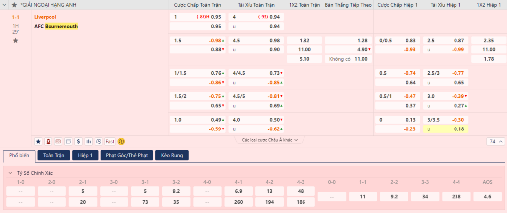Collapse the Giải Ngoại Hạng Anh league
Viewport: 507px width, 213px height.
[x=5, y=5]
